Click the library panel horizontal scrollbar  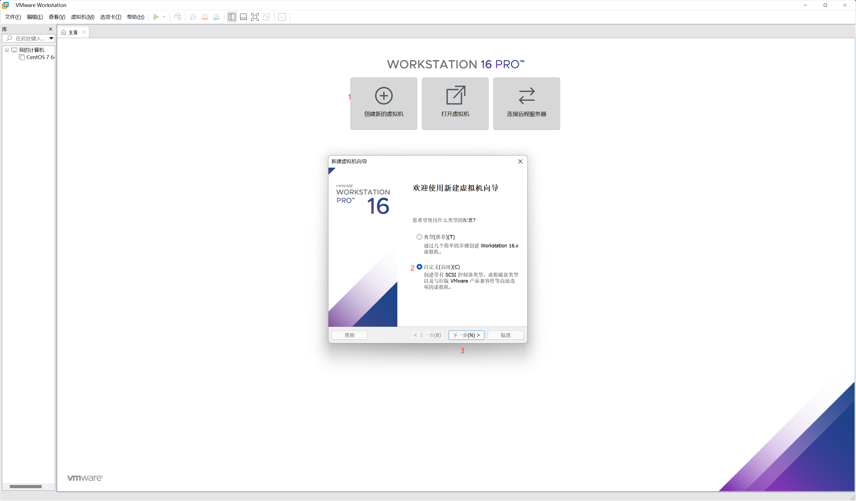click(x=25, y=486)
